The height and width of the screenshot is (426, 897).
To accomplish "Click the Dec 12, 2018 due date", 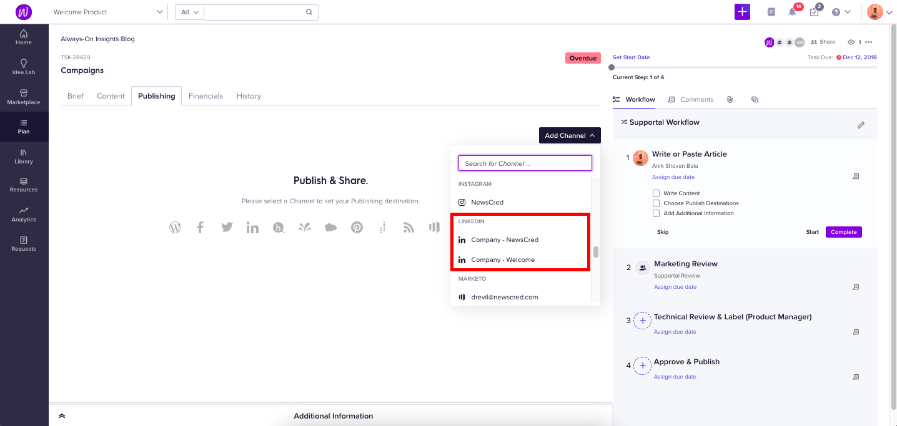I will coord(860,57).
